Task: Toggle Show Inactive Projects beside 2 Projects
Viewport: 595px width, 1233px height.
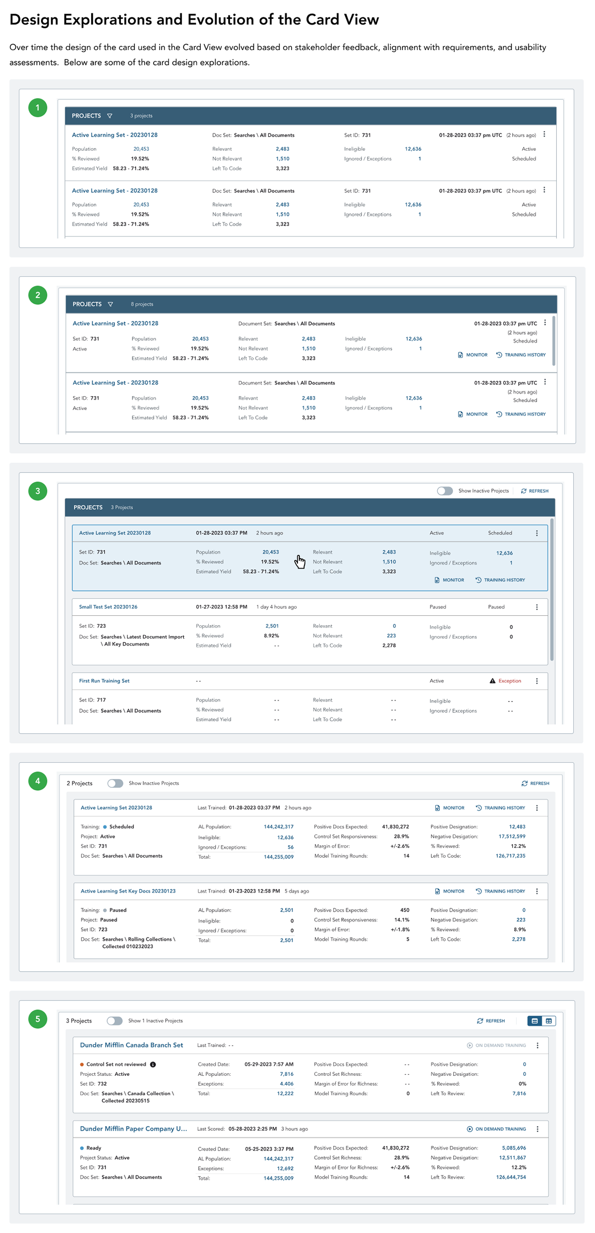Action: tap(115, 783)
